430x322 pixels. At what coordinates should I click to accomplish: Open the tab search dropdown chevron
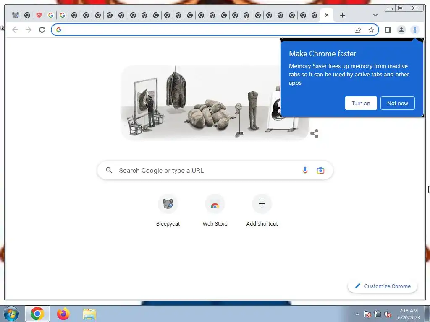click(x=375, y=15)
